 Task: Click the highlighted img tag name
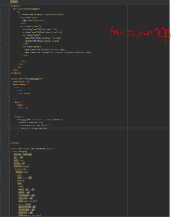pos(25,20)
